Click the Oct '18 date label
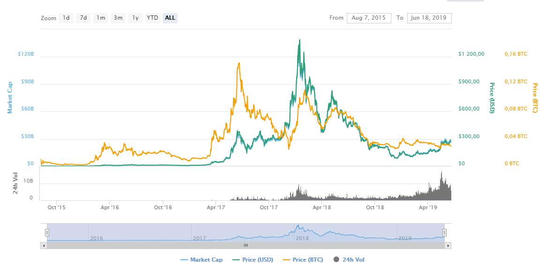 click(x=375, y=208)
